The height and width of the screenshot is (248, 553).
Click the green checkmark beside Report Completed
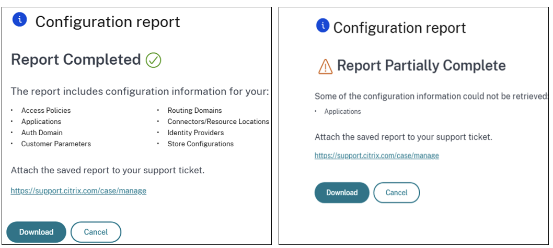tap(153, 61)
